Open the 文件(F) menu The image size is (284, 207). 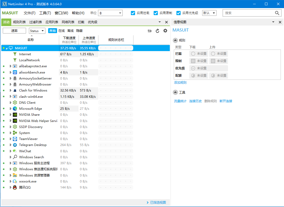click(30, 13)
